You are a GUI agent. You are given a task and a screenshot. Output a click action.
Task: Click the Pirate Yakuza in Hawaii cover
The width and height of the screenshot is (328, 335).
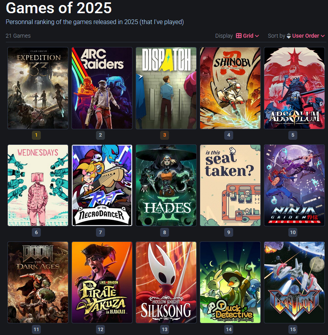(x=102, y=283)
